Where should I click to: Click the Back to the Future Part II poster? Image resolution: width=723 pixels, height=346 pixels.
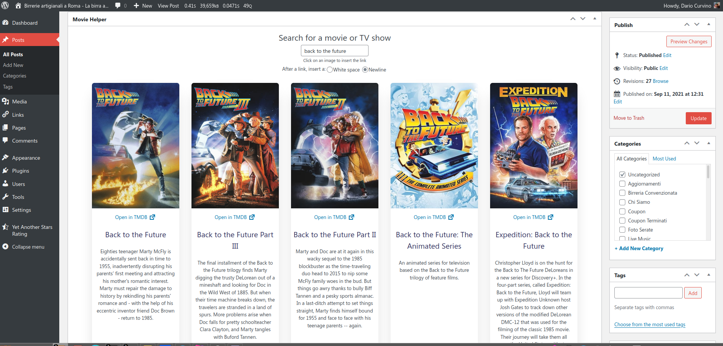click(335, 146)
